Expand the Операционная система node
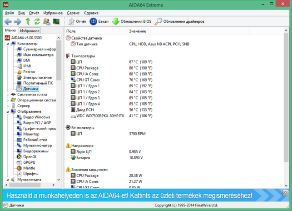The height and width of the screenshot is (211, 292). tap(8, 100)
